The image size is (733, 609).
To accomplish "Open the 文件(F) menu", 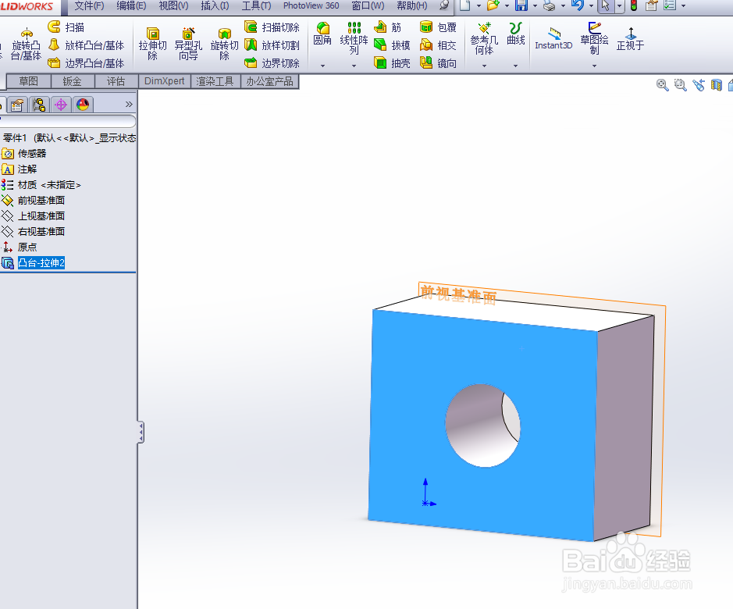I will point(89,5).
